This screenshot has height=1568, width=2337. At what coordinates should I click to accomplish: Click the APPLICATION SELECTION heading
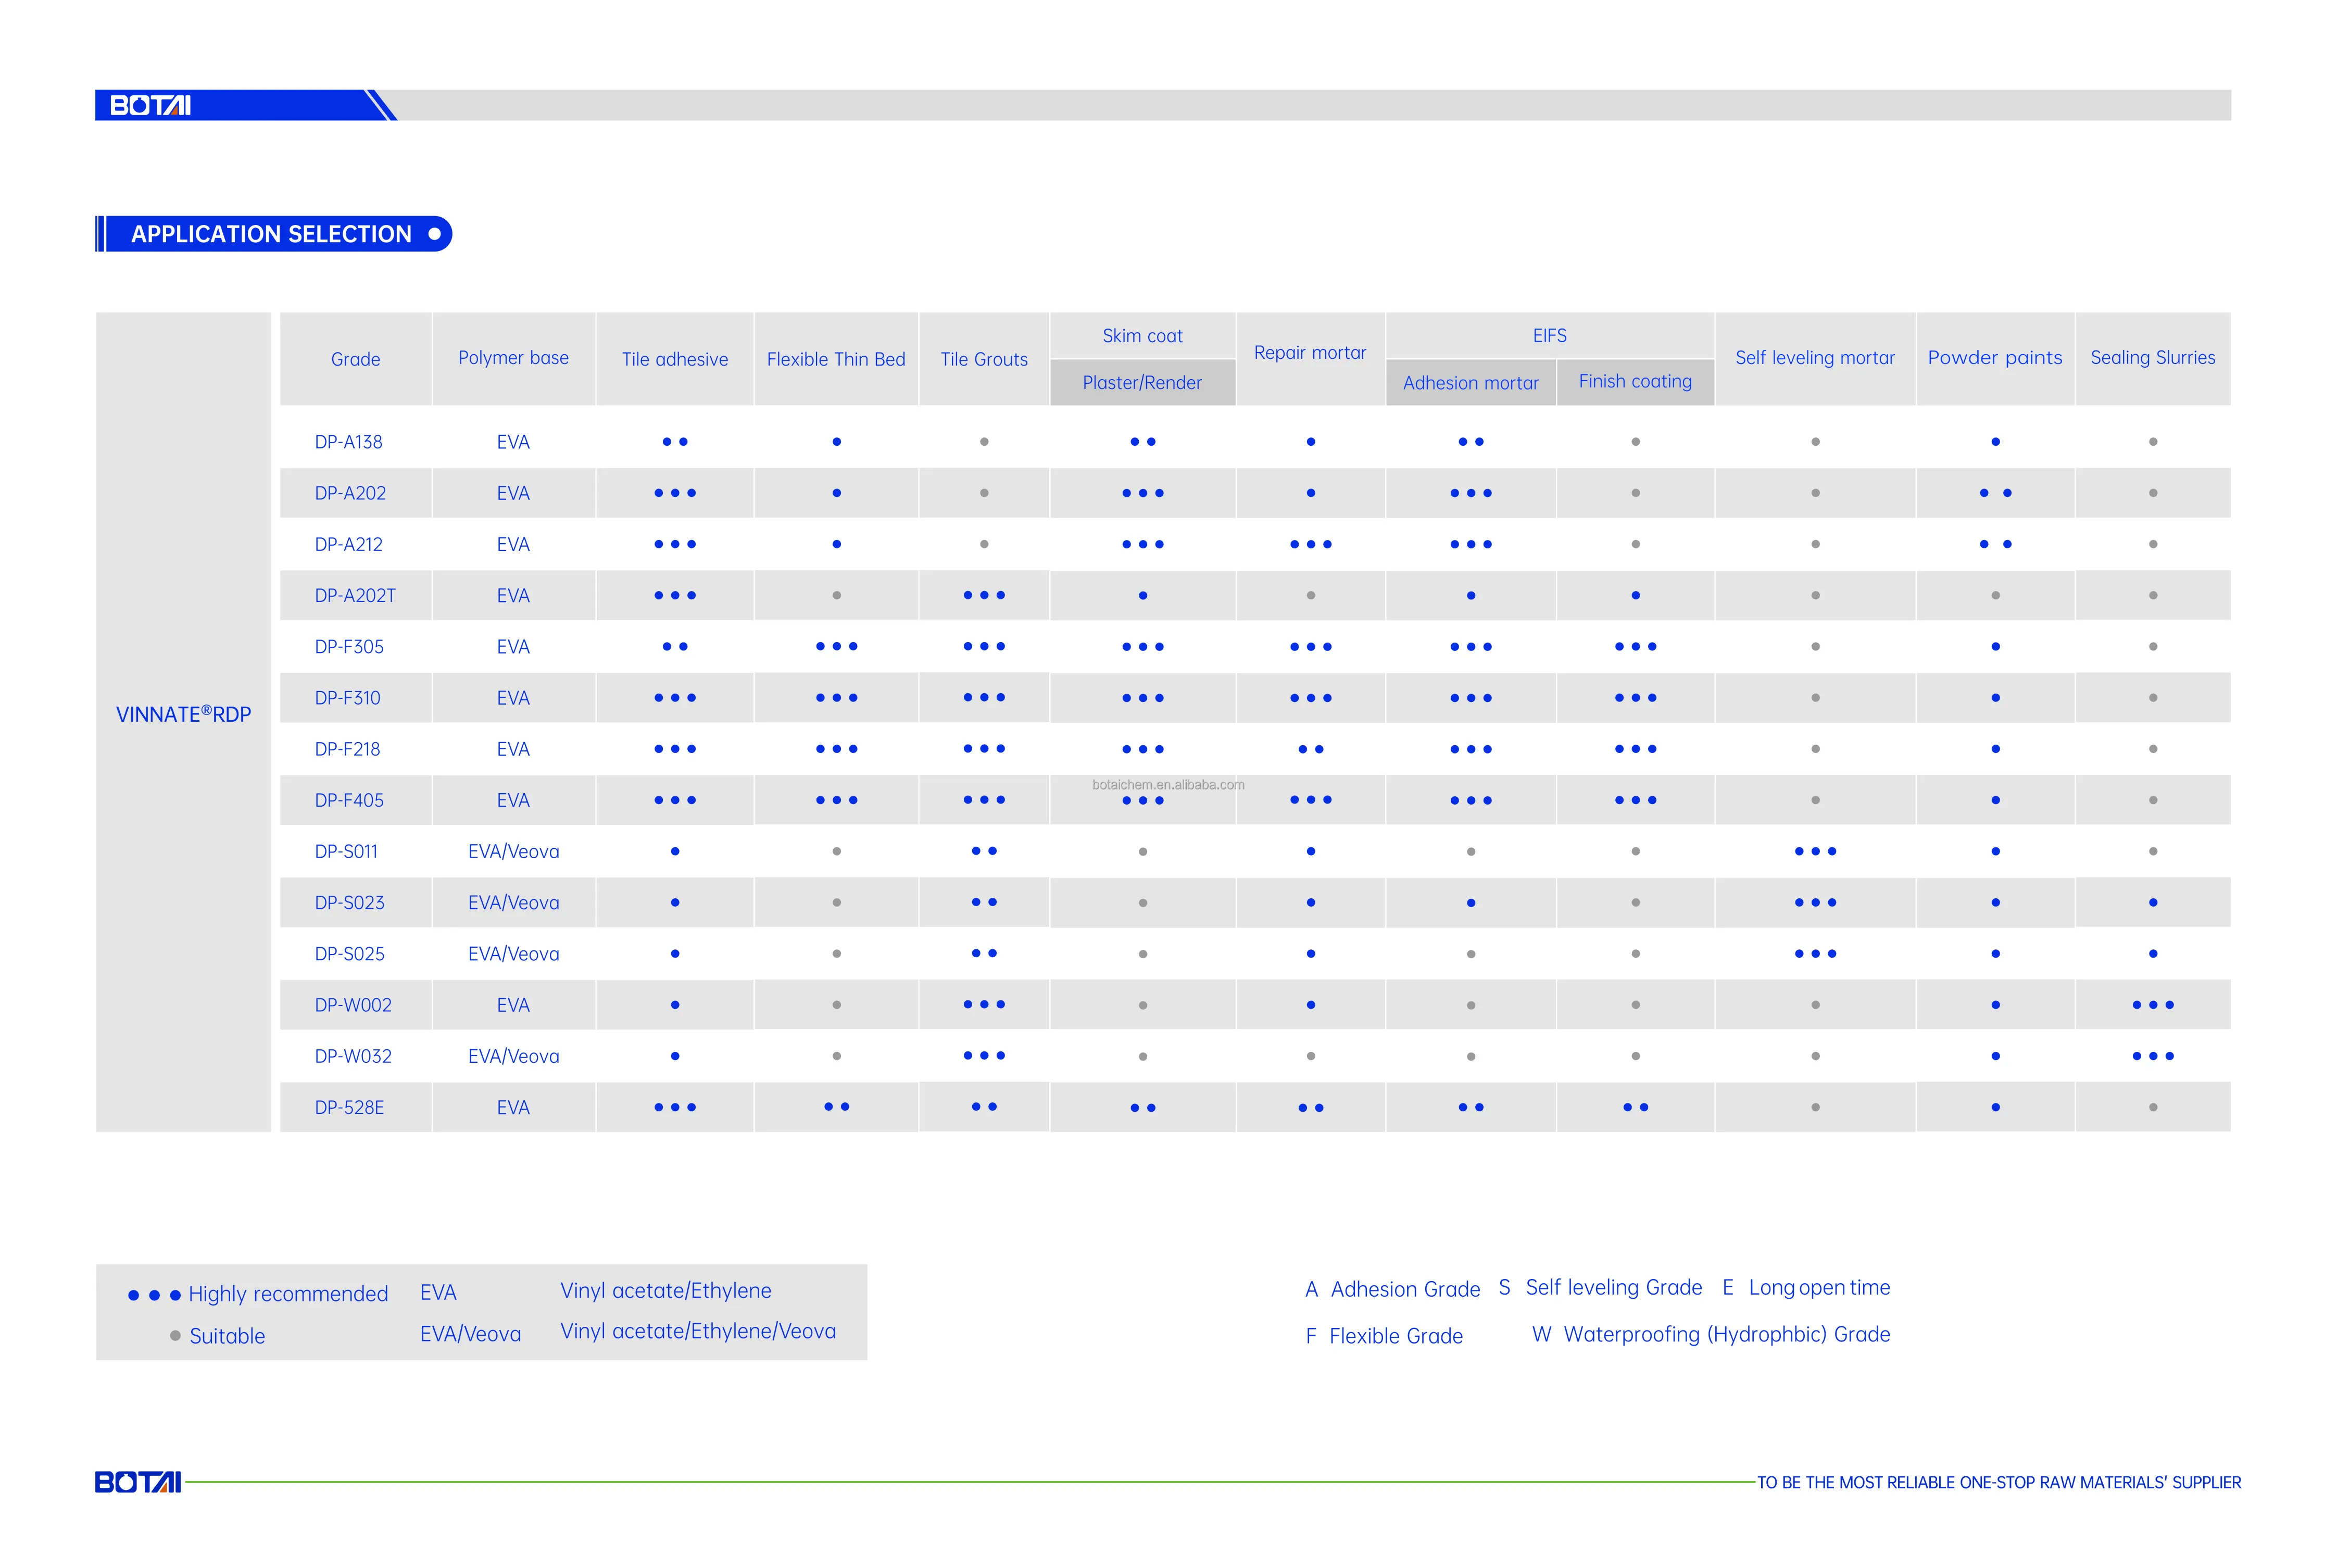tap(271, 234)
